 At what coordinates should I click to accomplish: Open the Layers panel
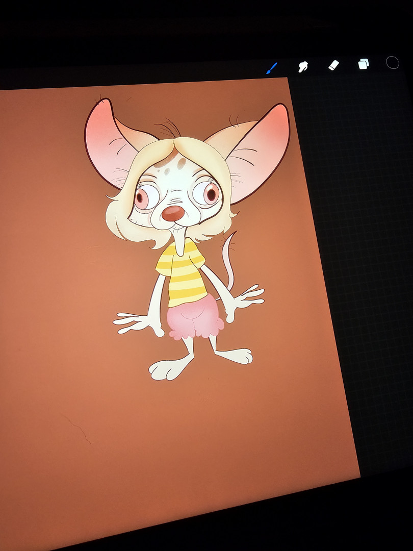click(x=364, y=64)
